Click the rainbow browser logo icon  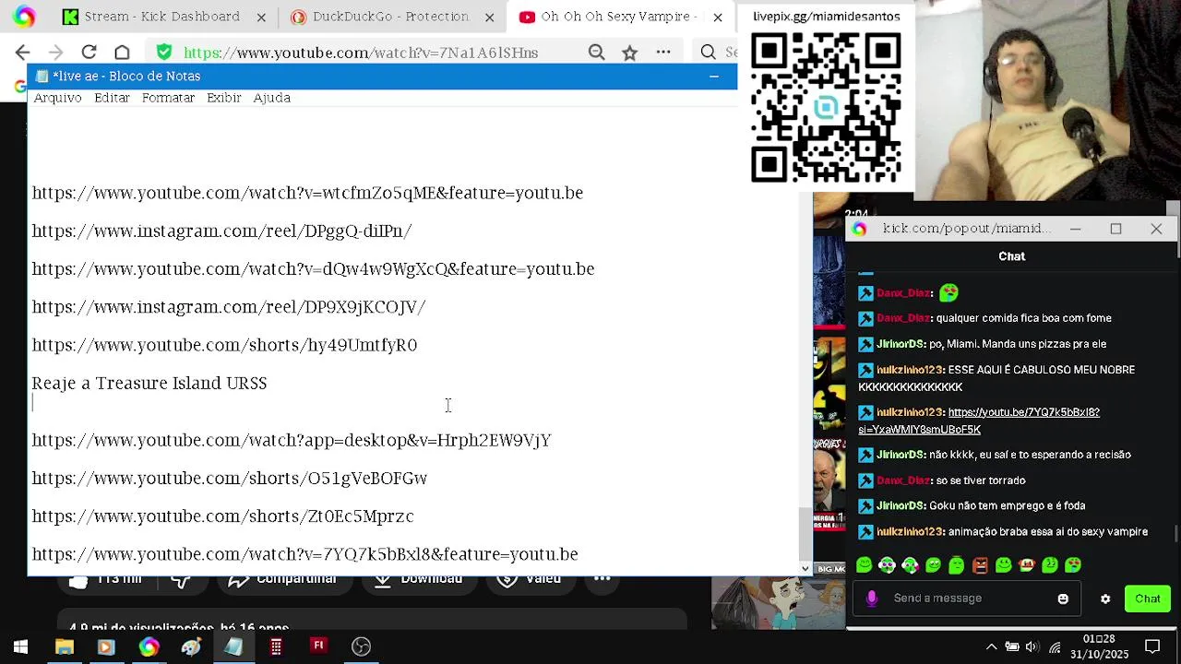[x=25, y=17]
